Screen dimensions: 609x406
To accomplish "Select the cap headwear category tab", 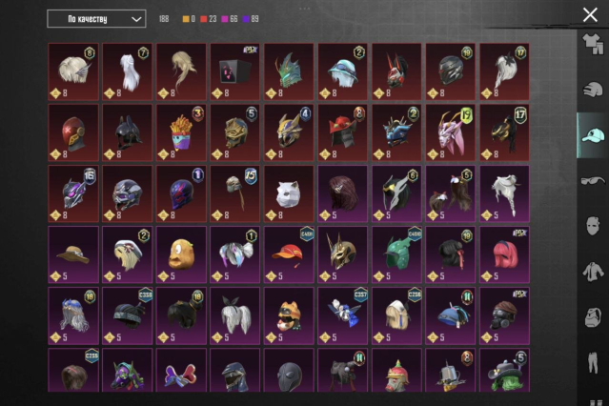I will (x=593, y=135).
